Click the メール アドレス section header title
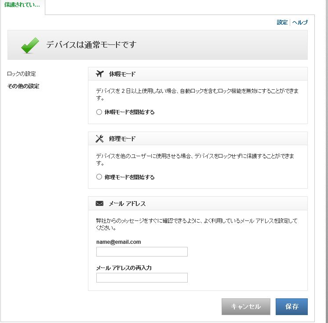Image resolution: width=328 pixels, height=323 pixels. coord(127,204)
